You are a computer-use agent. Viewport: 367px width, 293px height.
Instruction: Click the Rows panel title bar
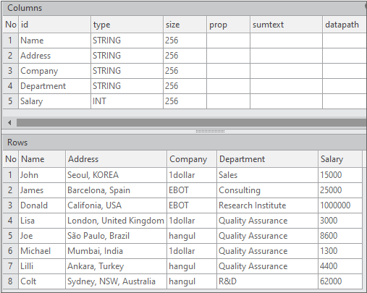click(x=185, y=143)
